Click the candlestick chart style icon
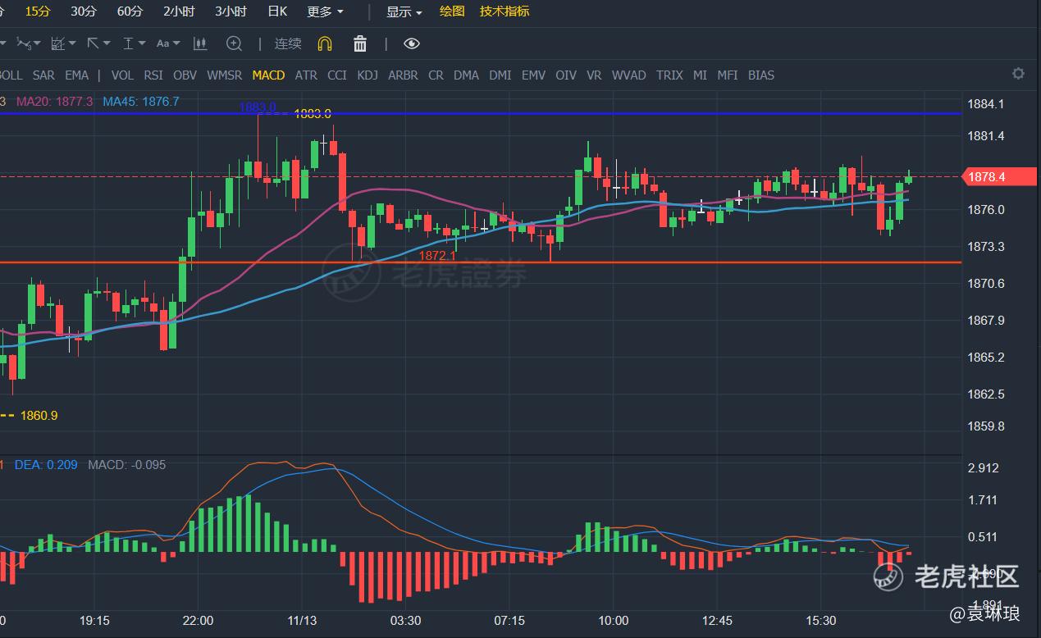 click(200, 43)
